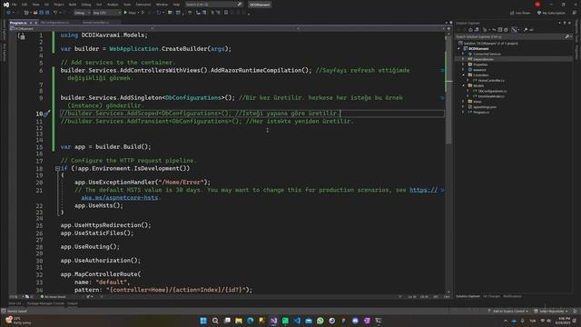Toggle auto-hide pin on Solution Explorer panel
The width and height of the screenshot is (581, 327).
(x=565, y=23)
